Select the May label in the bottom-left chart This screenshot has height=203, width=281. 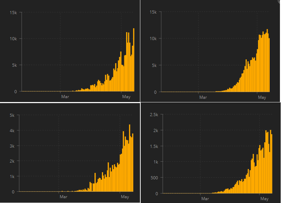click(124, 197)
